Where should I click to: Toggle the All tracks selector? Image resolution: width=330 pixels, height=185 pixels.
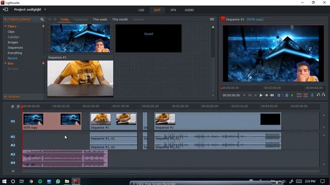[x=13, y=171]
